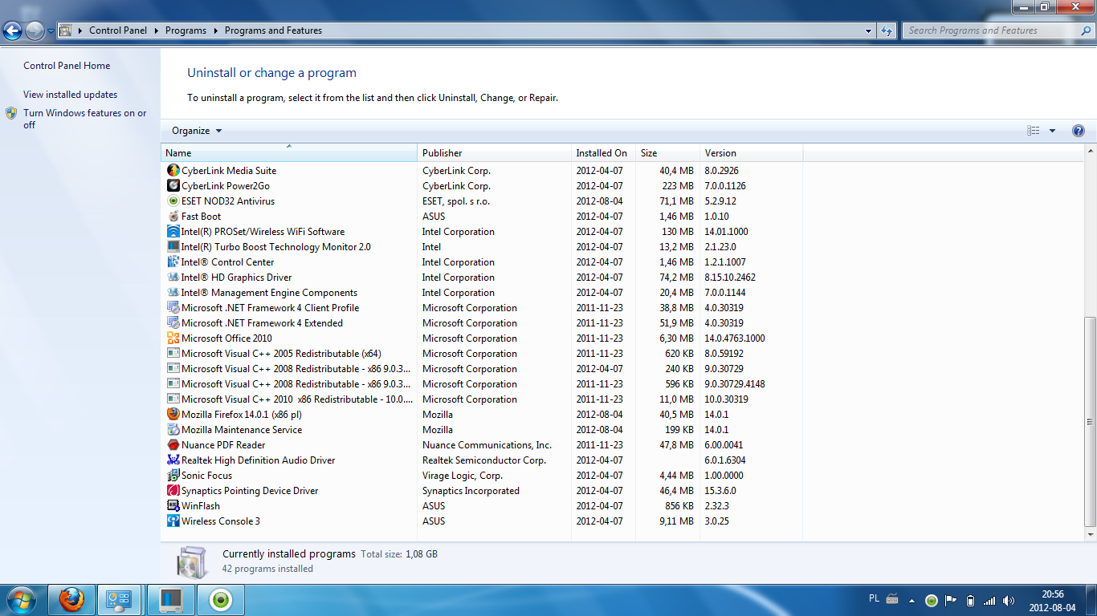Select the ESET NOD32 Antivirus icon

pos(173,201)
